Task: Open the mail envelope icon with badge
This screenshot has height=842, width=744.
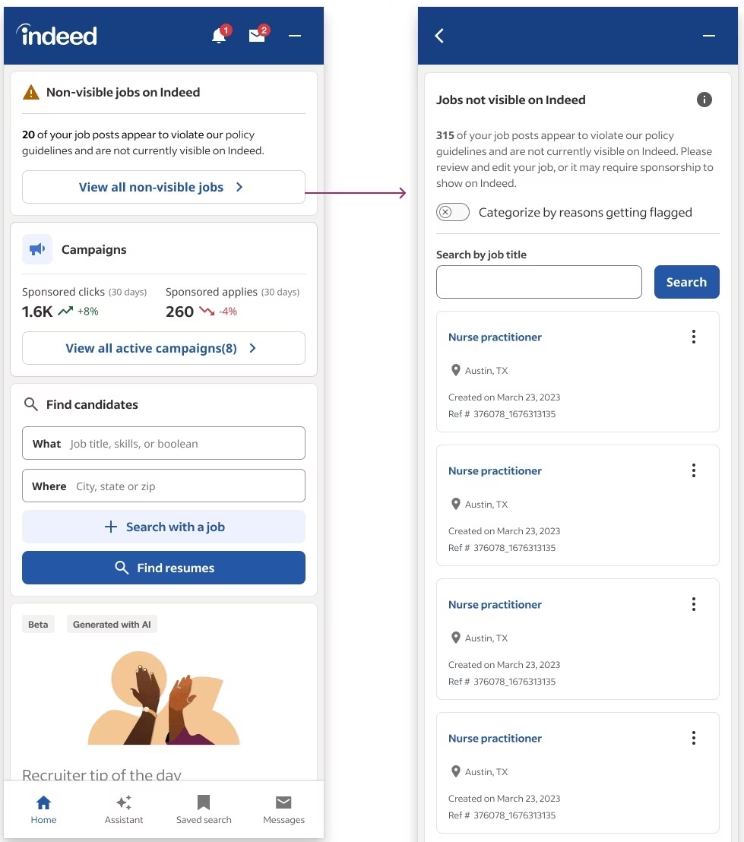Action: pos(258,36)
